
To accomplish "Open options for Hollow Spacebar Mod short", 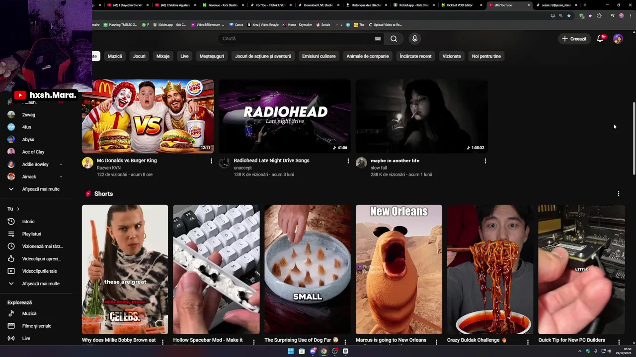I will [254, 342].
